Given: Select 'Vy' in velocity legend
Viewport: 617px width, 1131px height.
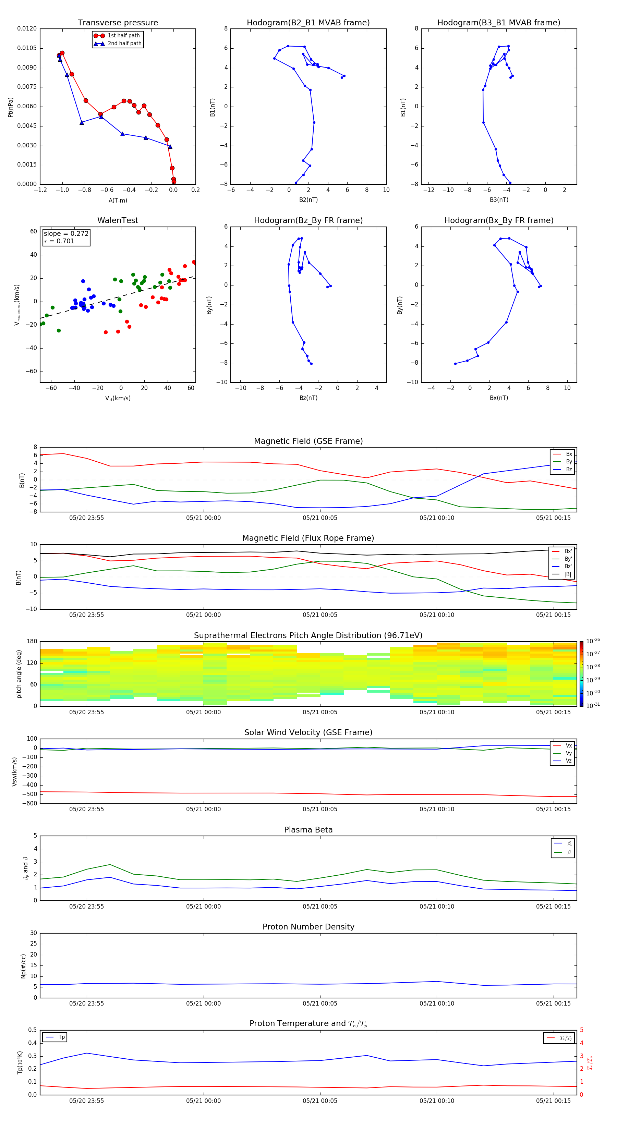Looking at the screenshot, I should (562, 753).
